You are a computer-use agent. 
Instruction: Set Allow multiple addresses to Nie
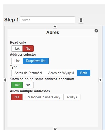pos(17,97)
